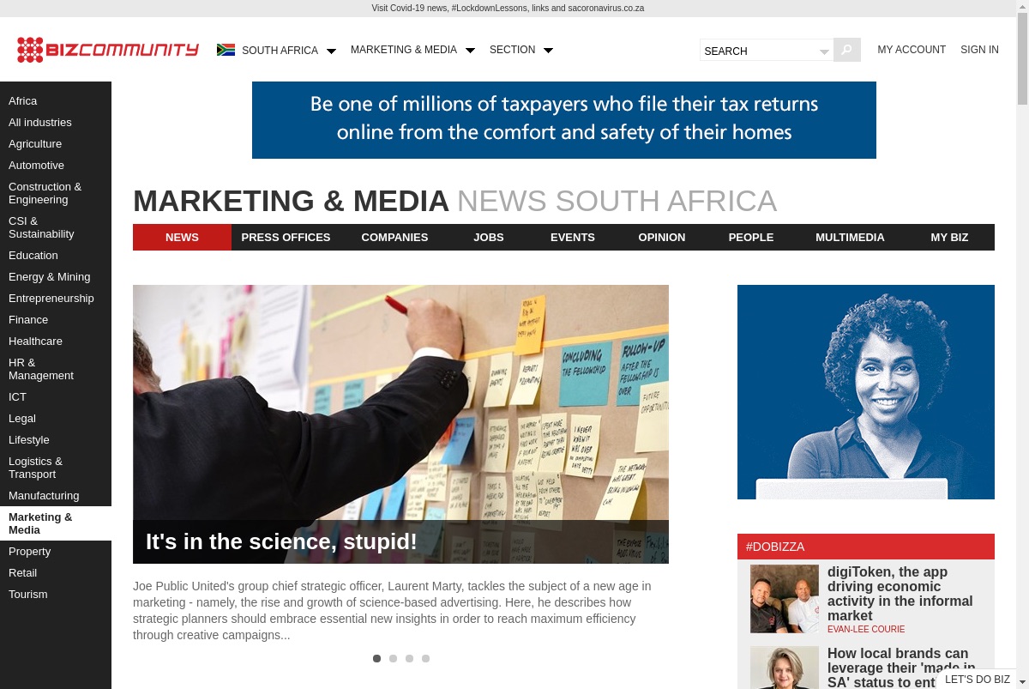Select the second carousel dot
Viewport: 1029px width, 689px height.
click(x=393, y=659)
